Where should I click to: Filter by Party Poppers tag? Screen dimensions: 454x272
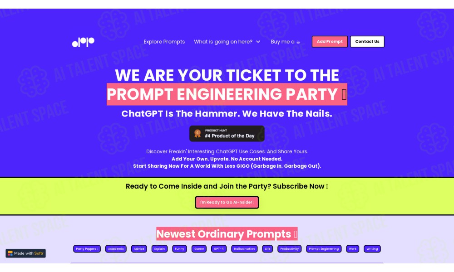(x=87, y=249)
